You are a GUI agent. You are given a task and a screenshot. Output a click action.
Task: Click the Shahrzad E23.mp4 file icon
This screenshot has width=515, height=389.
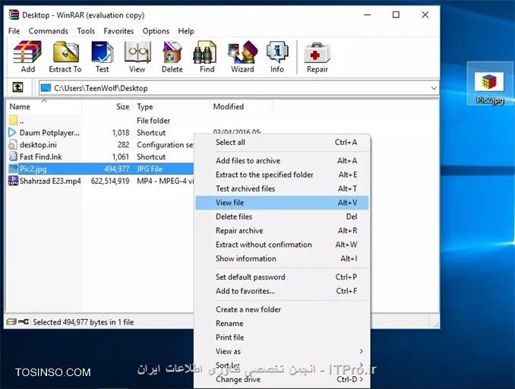click(13, 181)
